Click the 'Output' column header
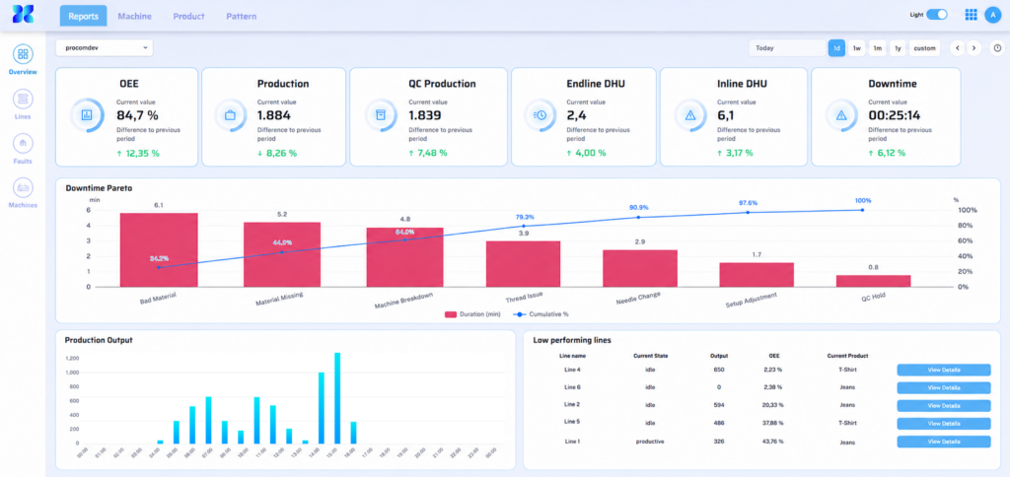This screenshot has width=1010, height=477. 719,356
